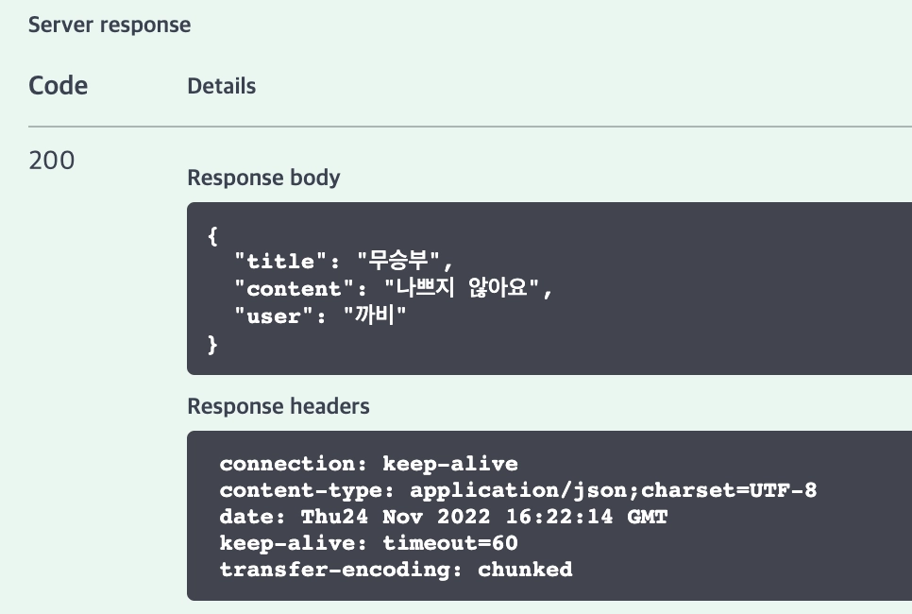Click the connection: keep-alive header line
The width and height of the screenshot is (912, 614).
click(368, 464)
